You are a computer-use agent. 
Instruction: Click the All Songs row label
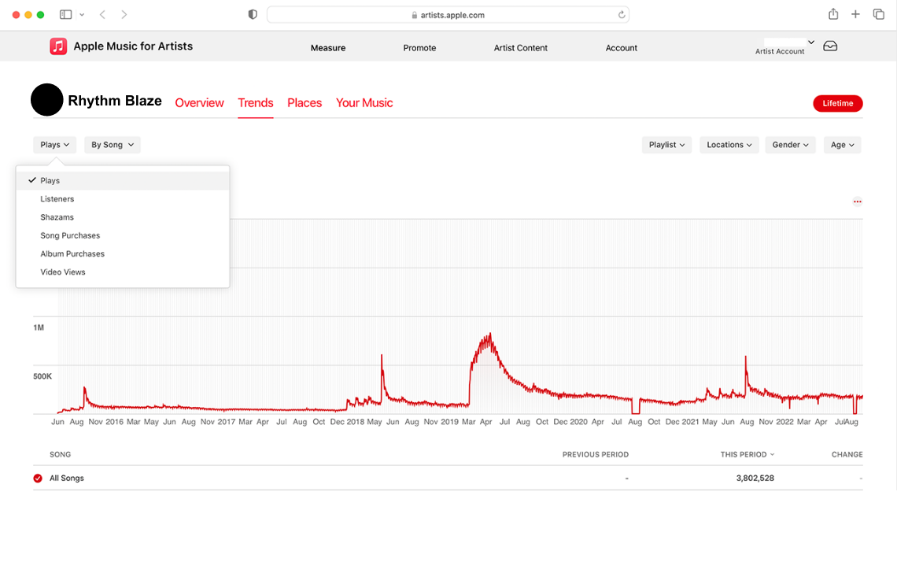66,478
